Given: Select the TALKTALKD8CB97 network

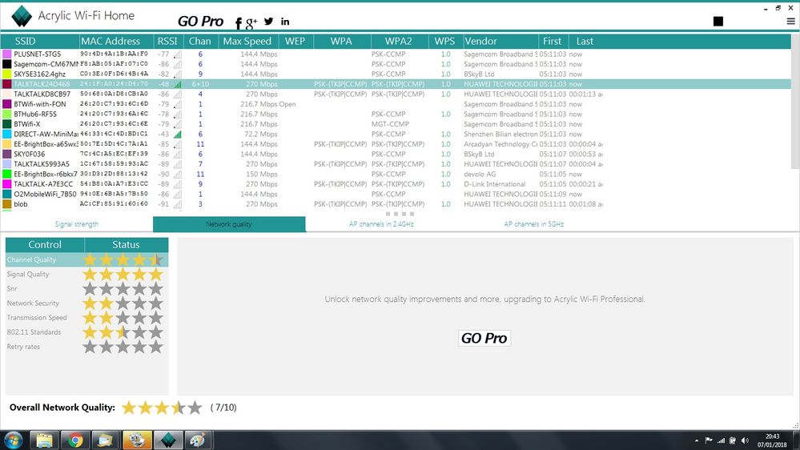Looking at the screenshot, I should pyautogui.click(x=396, y=94).
